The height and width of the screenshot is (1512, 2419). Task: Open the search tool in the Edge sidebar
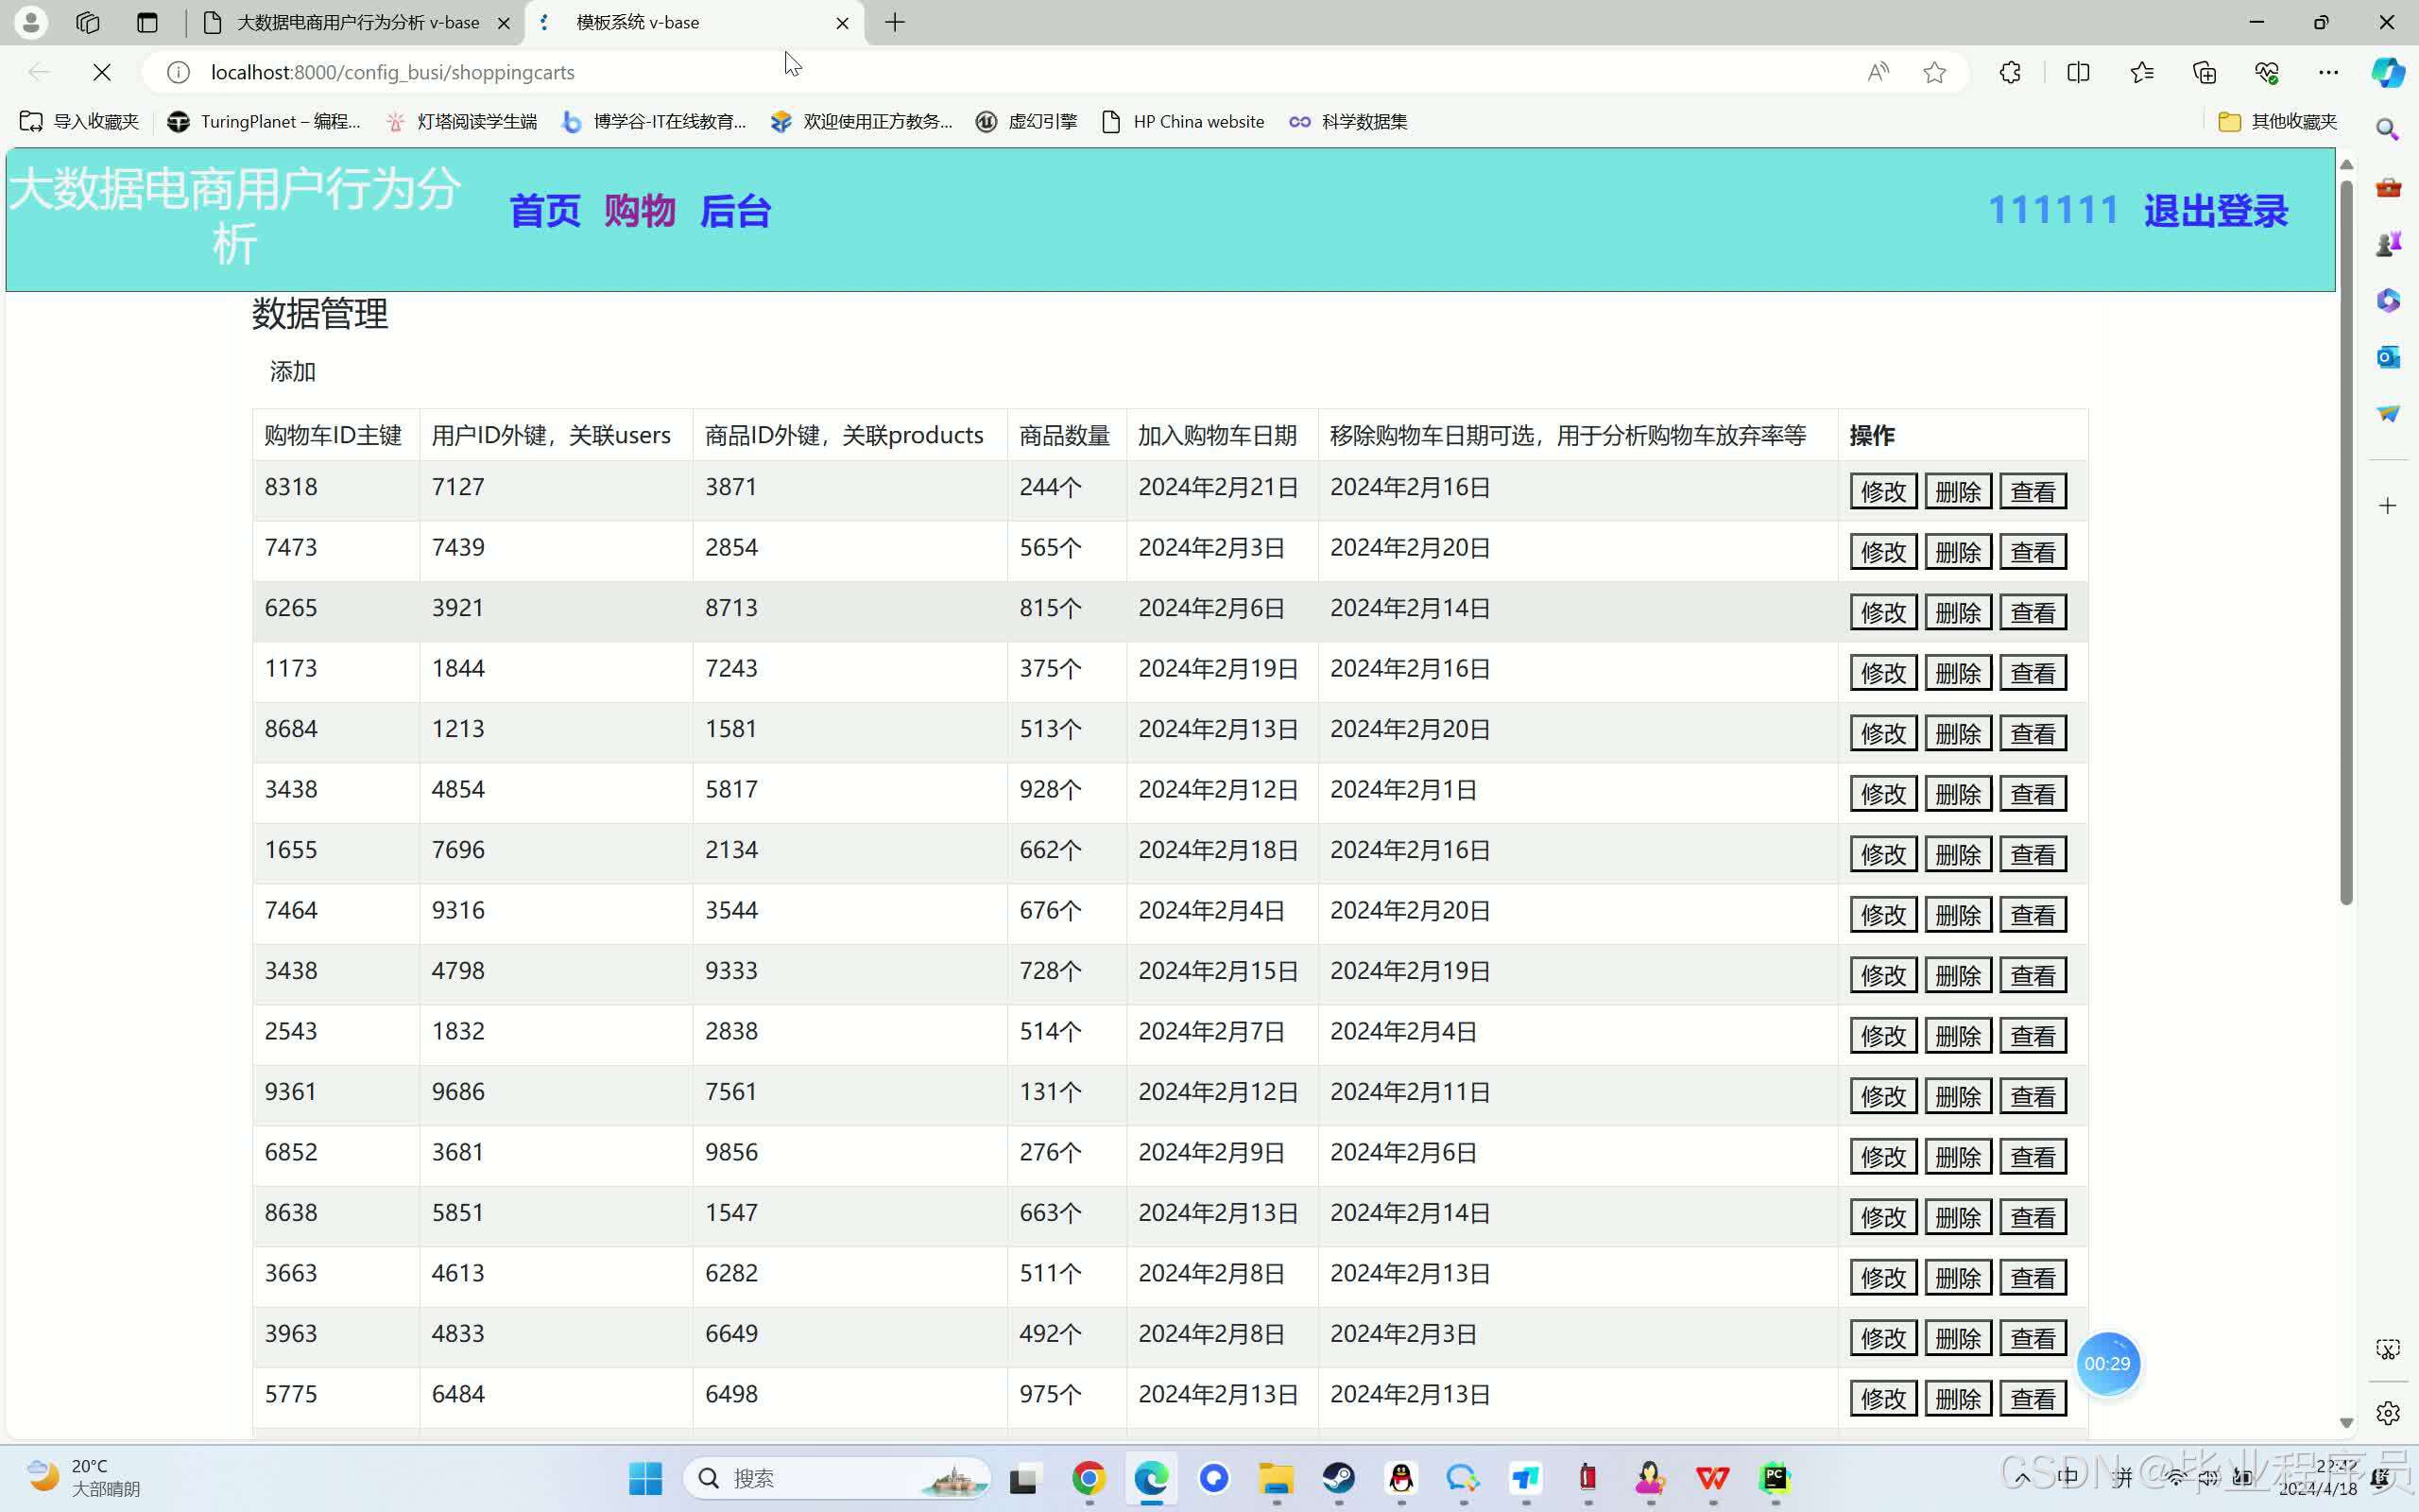pyautogui.click(x=2390, y=128)
